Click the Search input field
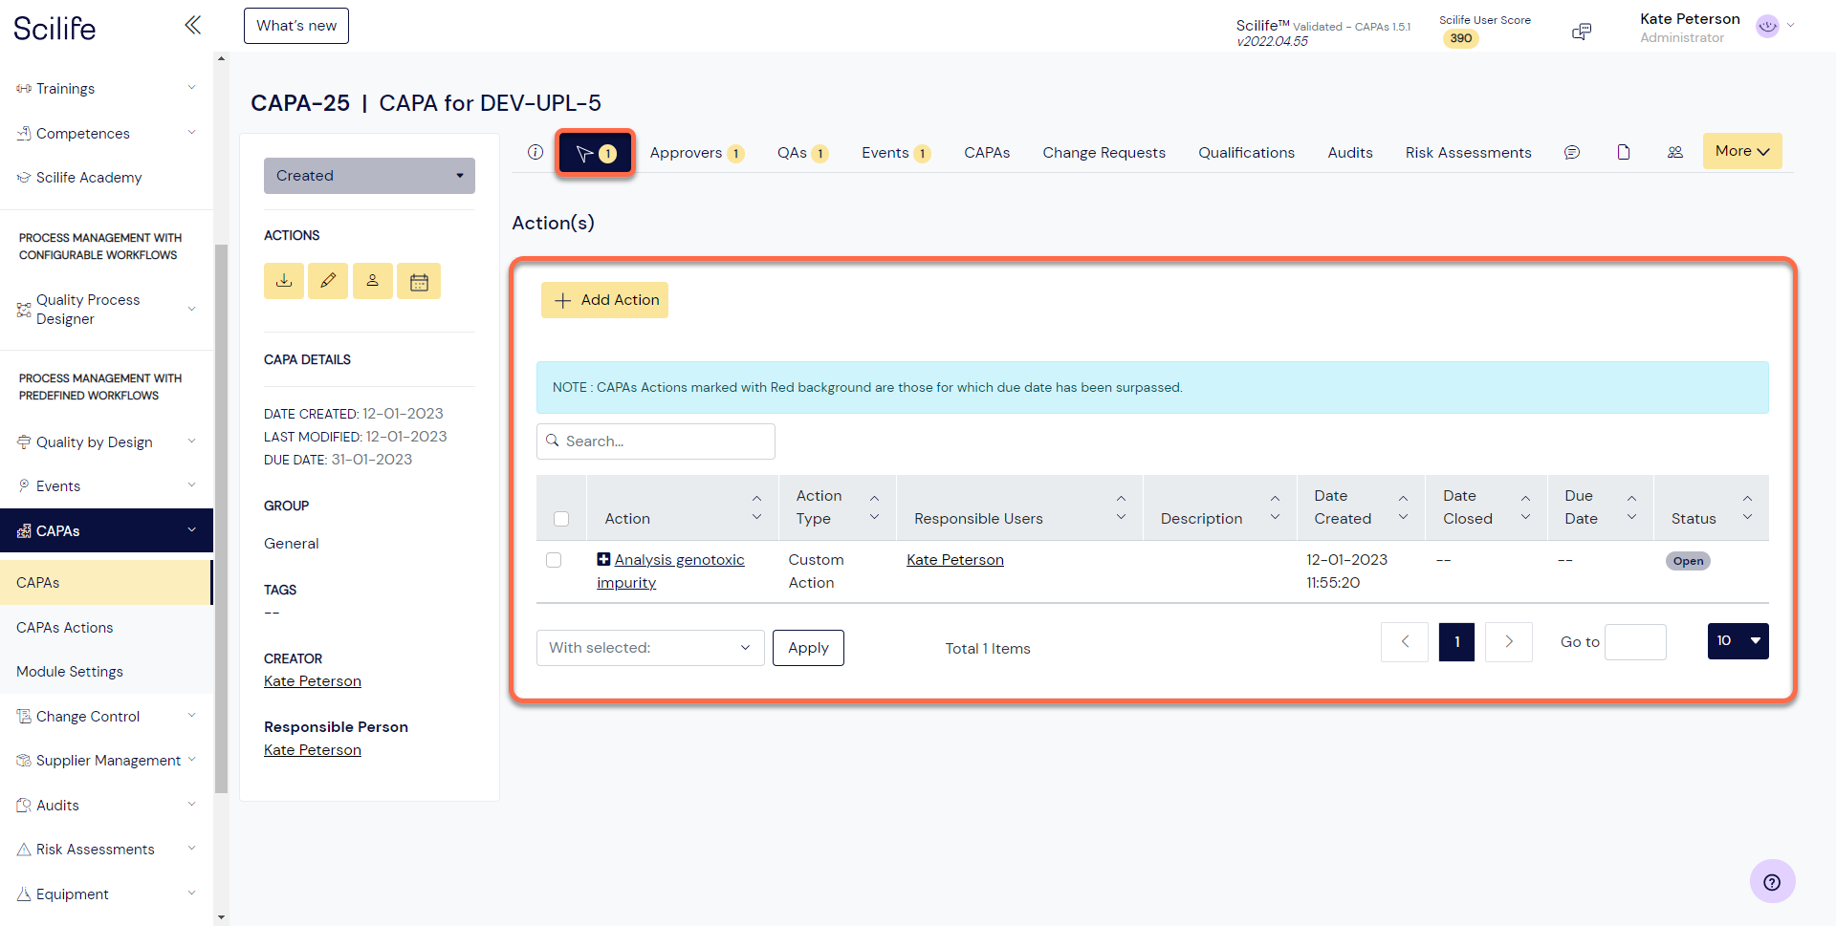The image size is (1836, 926). click(x=656, y=441)
